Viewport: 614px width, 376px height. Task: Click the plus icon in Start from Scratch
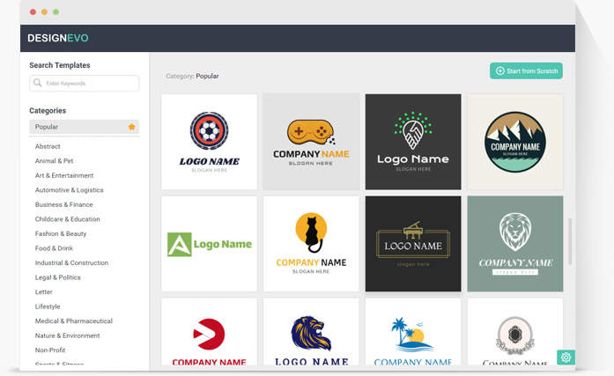499,71
